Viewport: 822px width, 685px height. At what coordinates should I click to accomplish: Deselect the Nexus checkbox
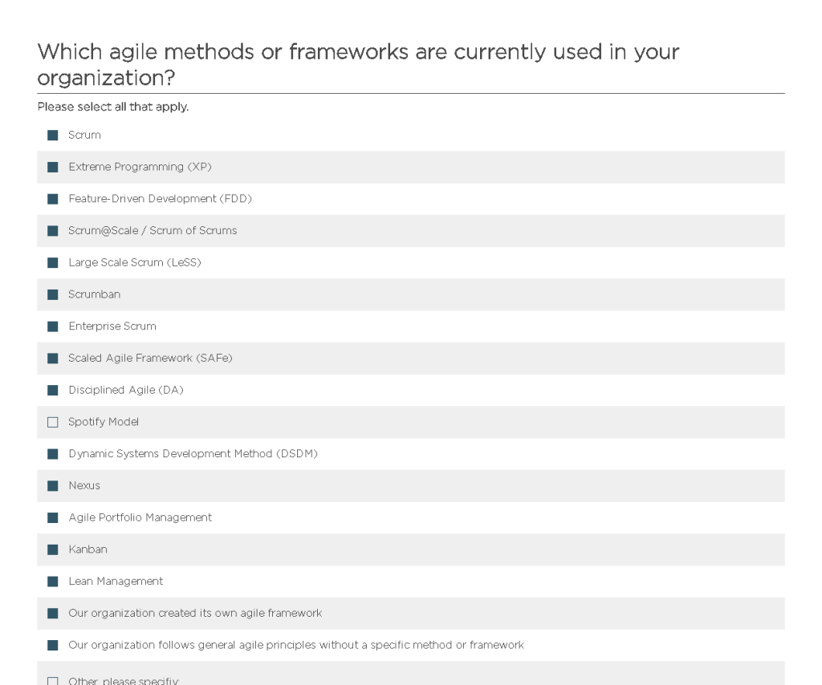[x=52, y=486]
